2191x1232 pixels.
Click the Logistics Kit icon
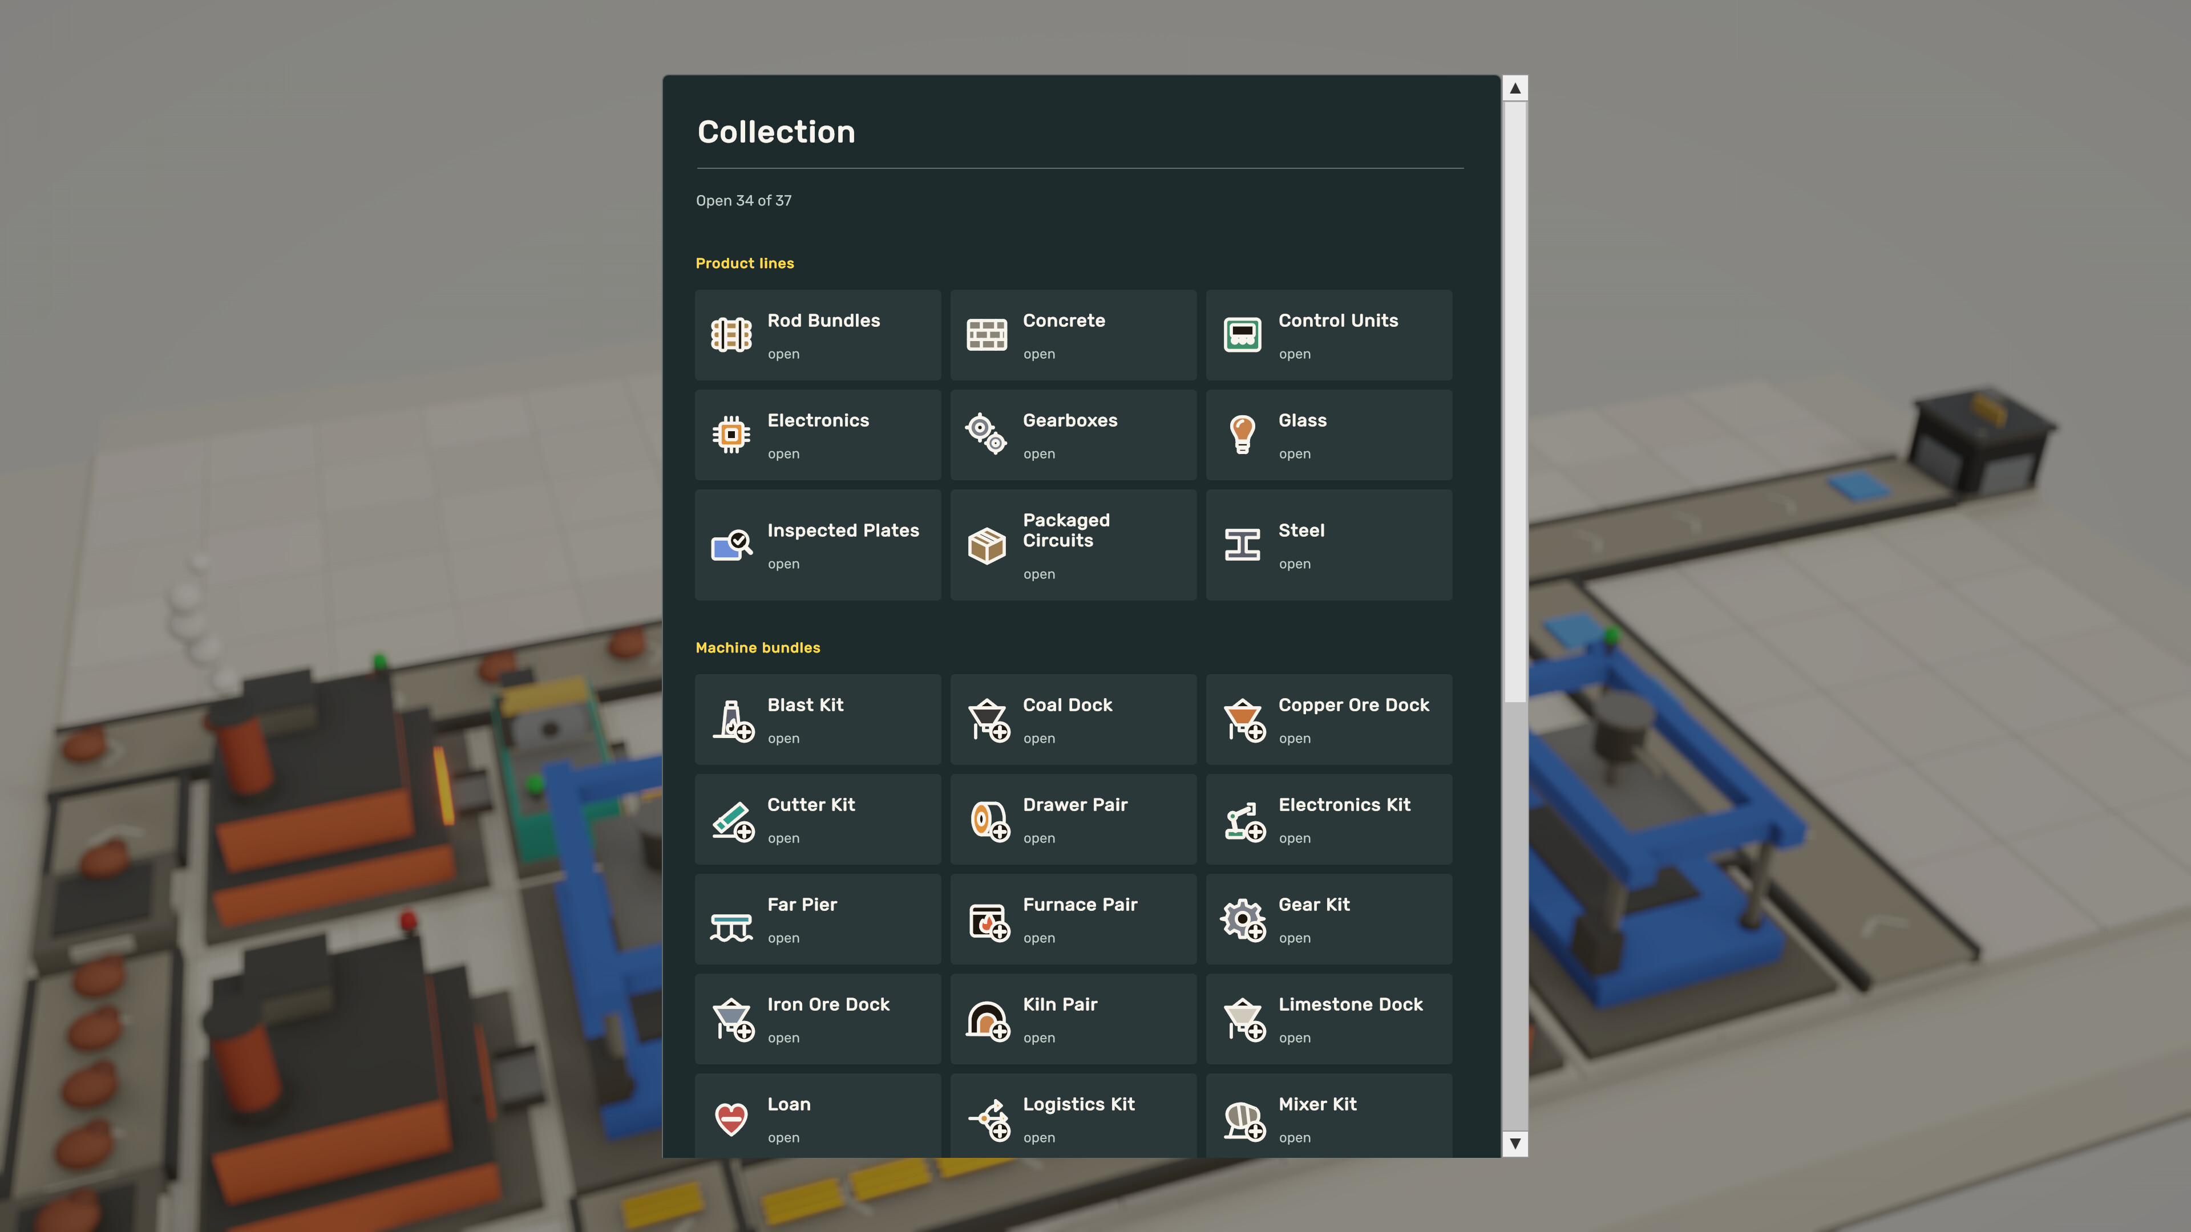coord(989,1120)
